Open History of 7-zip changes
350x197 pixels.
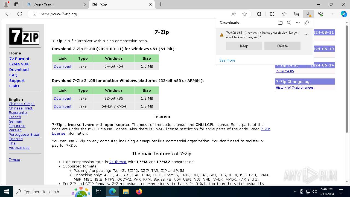[294, 88]
